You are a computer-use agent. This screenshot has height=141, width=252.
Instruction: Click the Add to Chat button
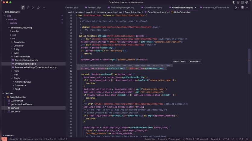[180, 61]
